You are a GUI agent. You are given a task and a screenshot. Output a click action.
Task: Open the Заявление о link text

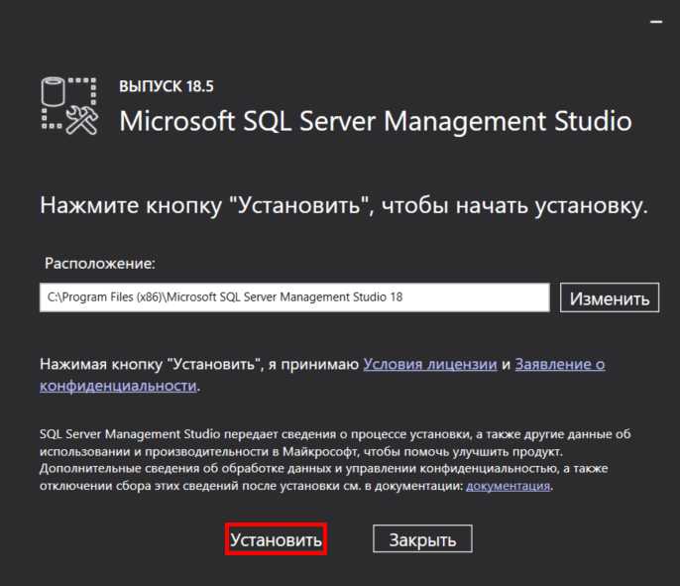pos(560,364)
